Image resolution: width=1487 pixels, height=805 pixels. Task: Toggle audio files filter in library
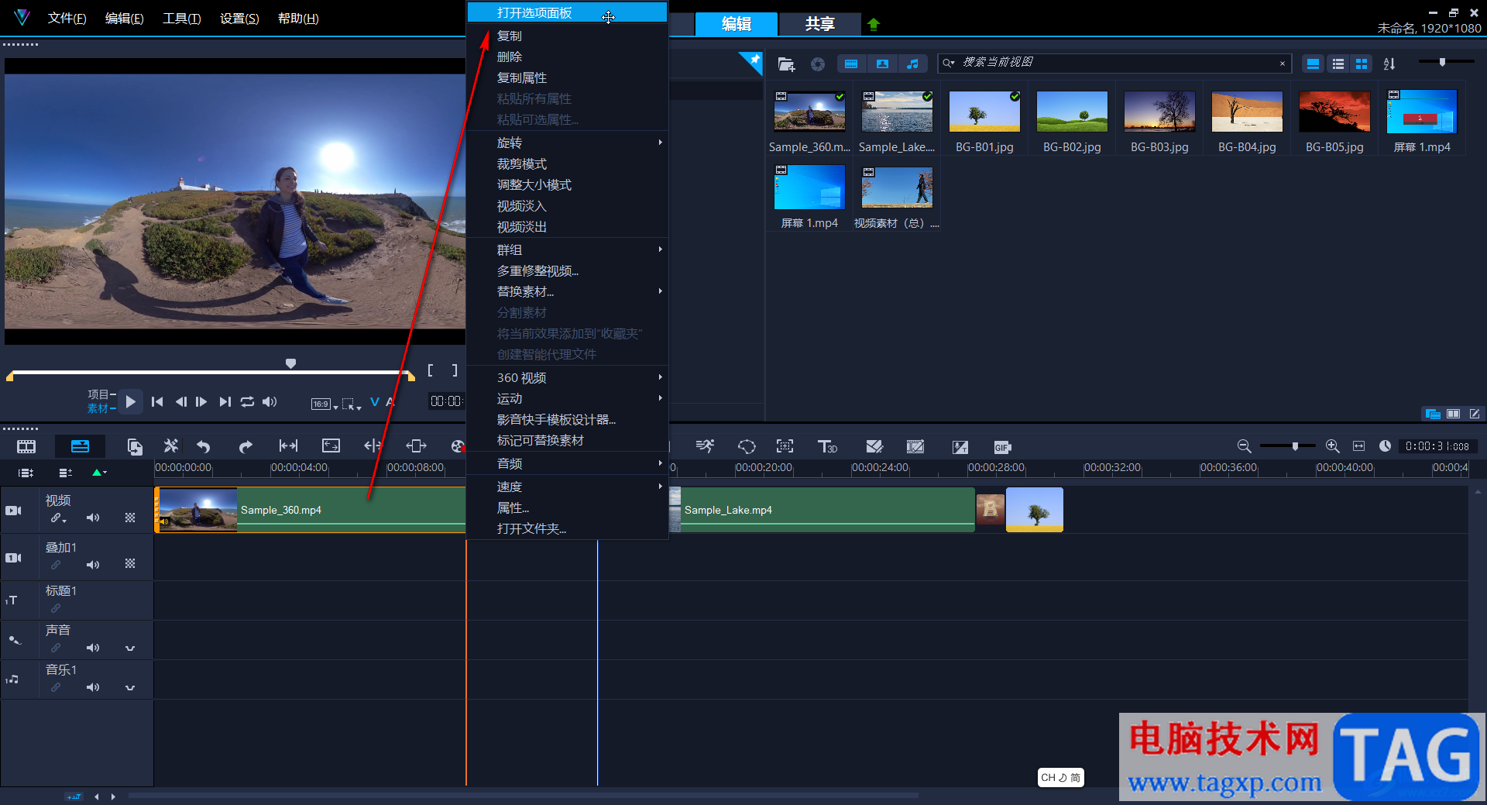click(x=912, y=64)
